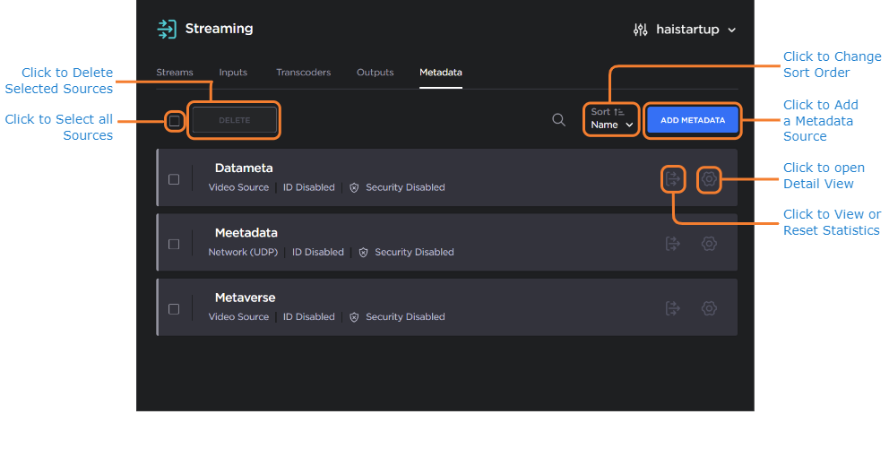Viewport: 889px width, 466px height.
Task: Open the Sort Name dropdown
Action: [x=611, y=119]
